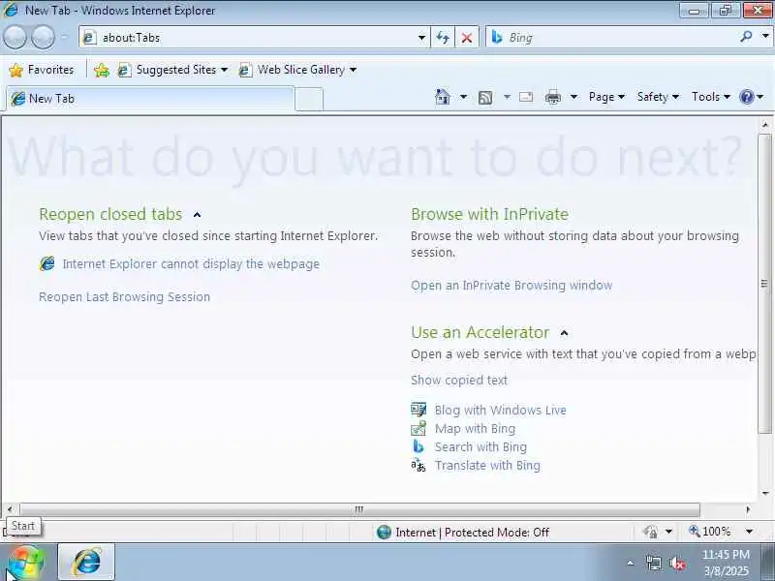Click Internet Explorer taskbar icon
The image size is (775, 581).
(86, 562)
